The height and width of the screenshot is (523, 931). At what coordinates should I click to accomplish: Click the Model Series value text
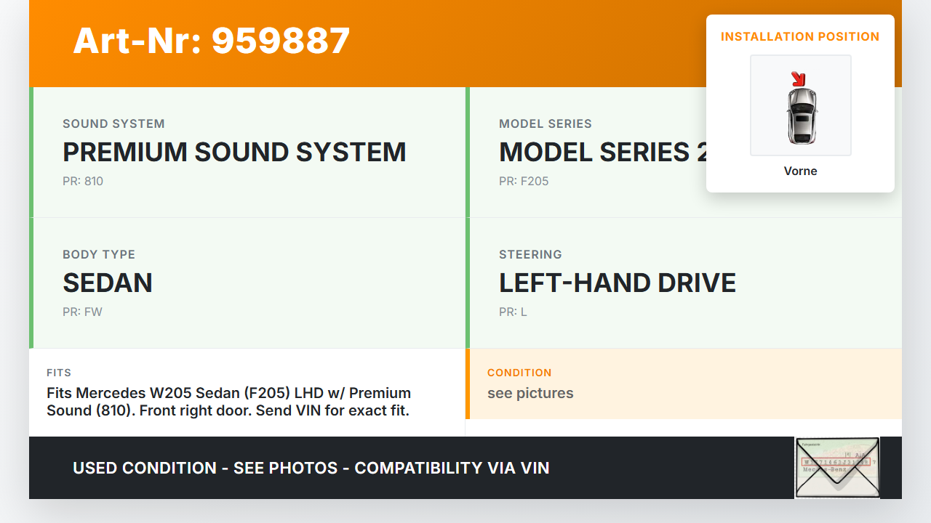tap(602, 153)
